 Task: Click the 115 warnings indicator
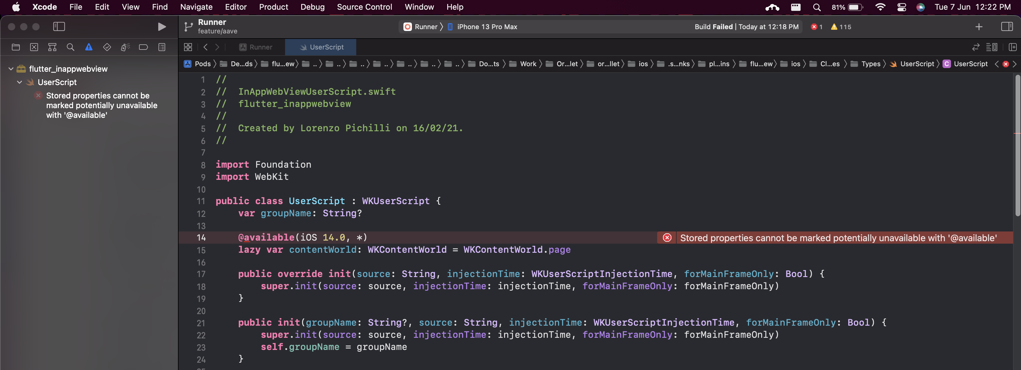[x=841, y=26]
